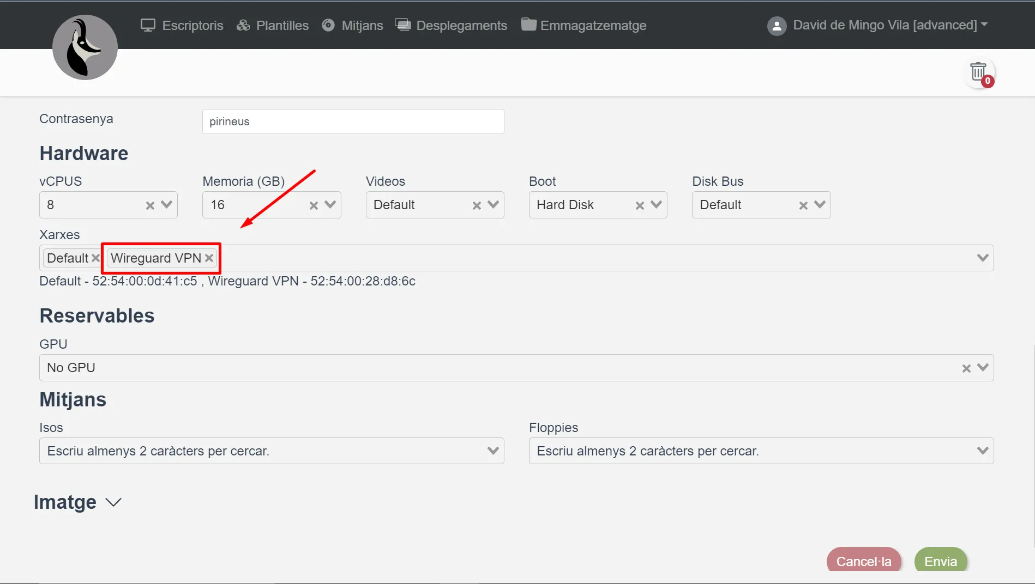This screenshot has height=584, width=1035.
Task: Clear the vCPUS selection
Action: (150, 205)
